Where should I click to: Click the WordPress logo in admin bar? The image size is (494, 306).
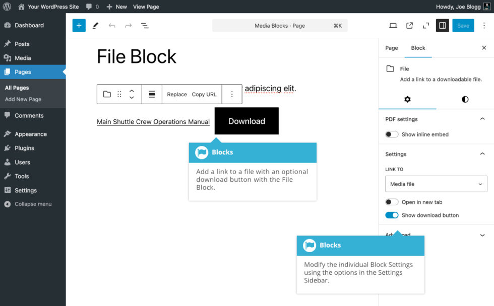tap(7, 7)
